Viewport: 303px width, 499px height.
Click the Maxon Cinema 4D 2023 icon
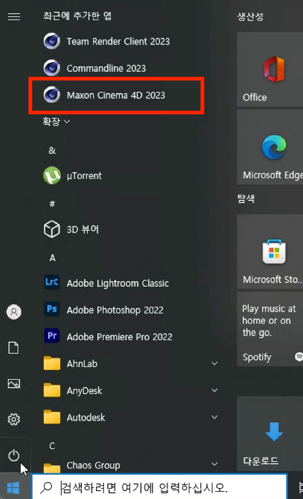[x=52, y=95]
